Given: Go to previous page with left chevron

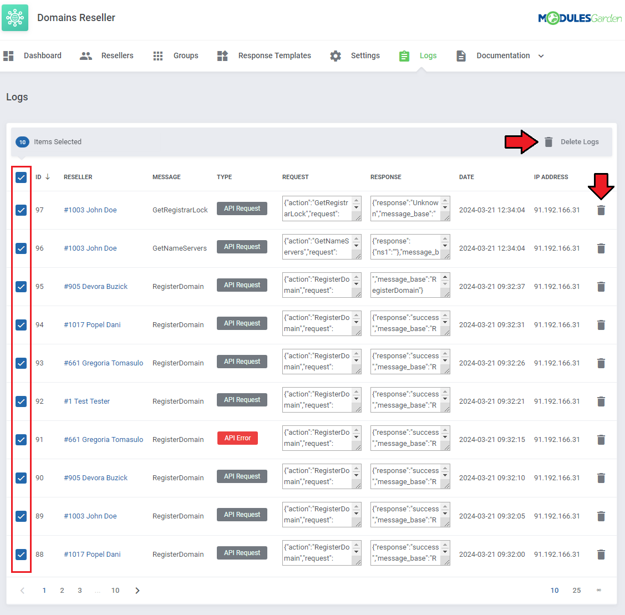Looking at the screenshot, I should 22,590.
